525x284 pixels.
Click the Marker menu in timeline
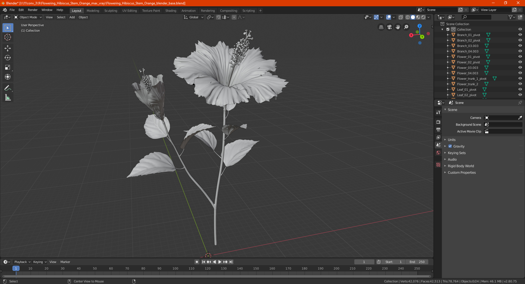coord(65,262)
